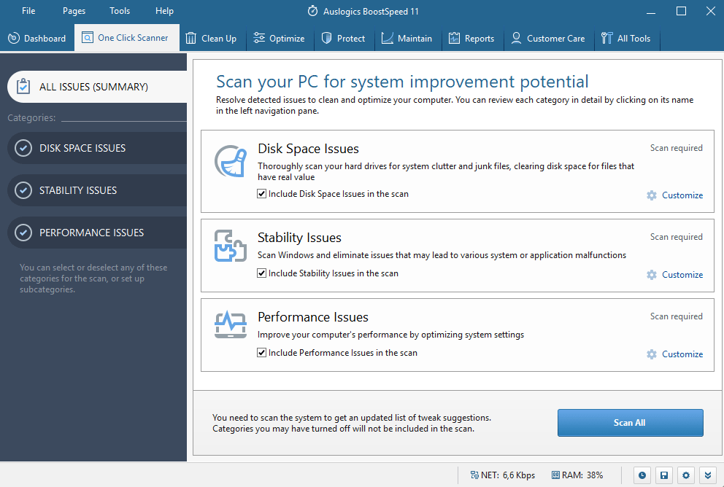Screen dimensions: 724x487
Task: Open Customize link for Disk Space Issues
Action: [682, 195]
